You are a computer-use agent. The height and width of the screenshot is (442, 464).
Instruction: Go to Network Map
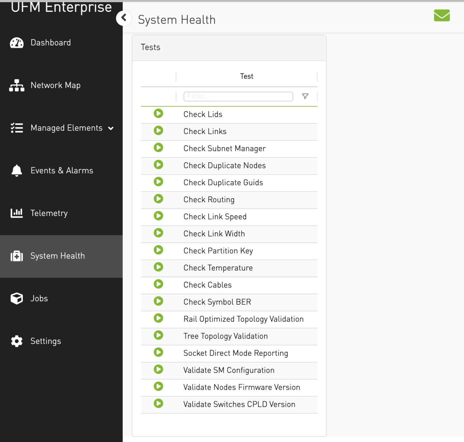pyautogui.click(x=55, y=85)
